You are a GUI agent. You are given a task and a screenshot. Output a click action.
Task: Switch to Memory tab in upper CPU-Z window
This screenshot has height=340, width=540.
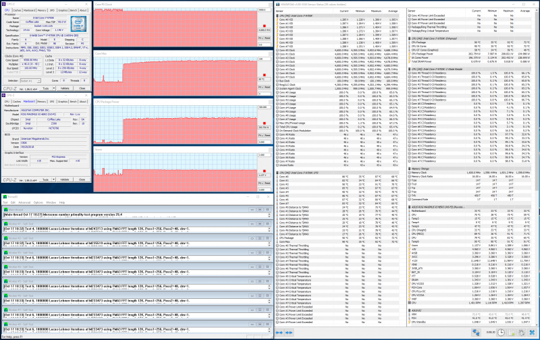coord(42,10)
